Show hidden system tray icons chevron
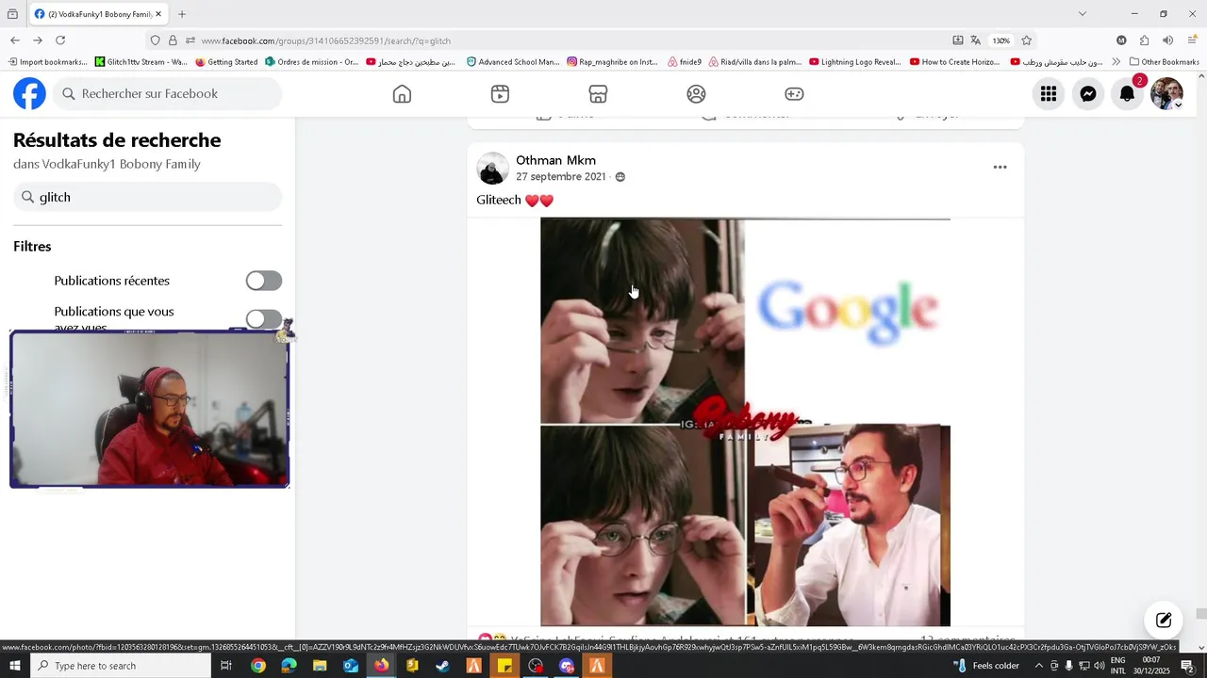Screen dimensions: 1207x678 coord(1039,666)
